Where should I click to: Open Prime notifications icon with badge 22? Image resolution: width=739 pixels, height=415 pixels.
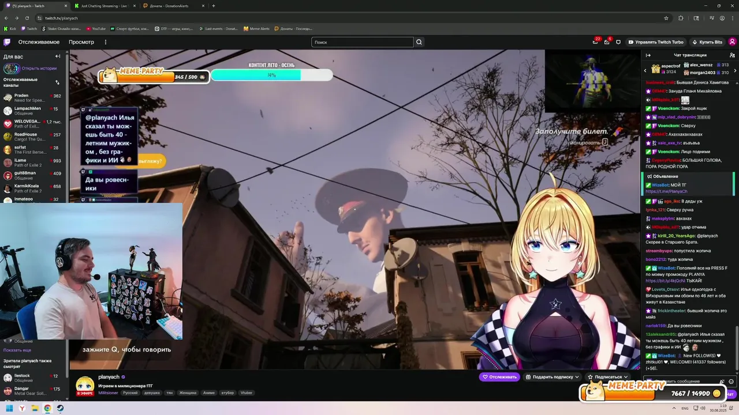595,42
